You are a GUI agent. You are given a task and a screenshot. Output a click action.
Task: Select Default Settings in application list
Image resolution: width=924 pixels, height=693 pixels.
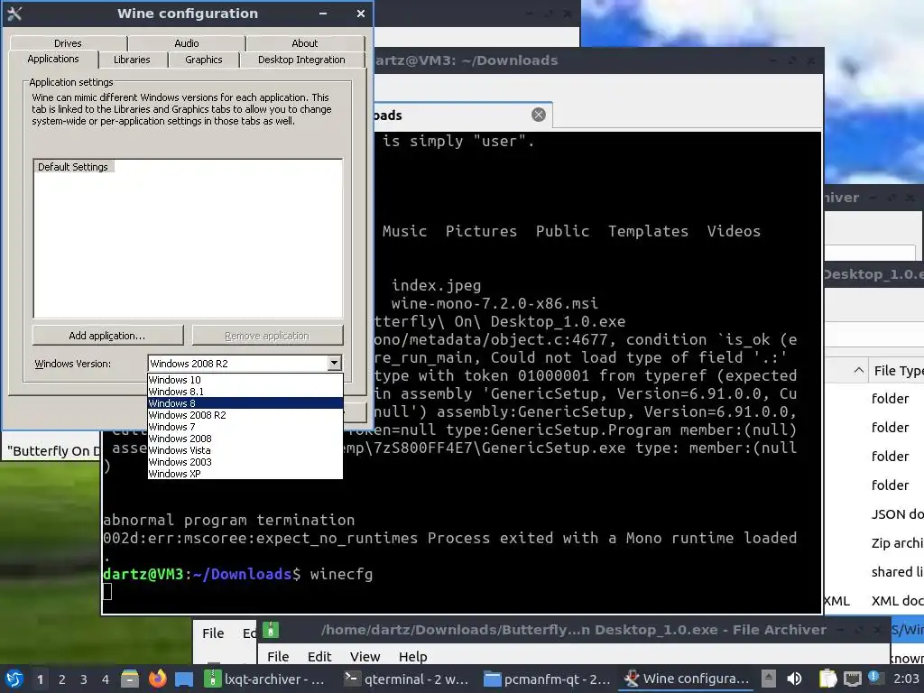pyautogui.click(x=73, y=167)
